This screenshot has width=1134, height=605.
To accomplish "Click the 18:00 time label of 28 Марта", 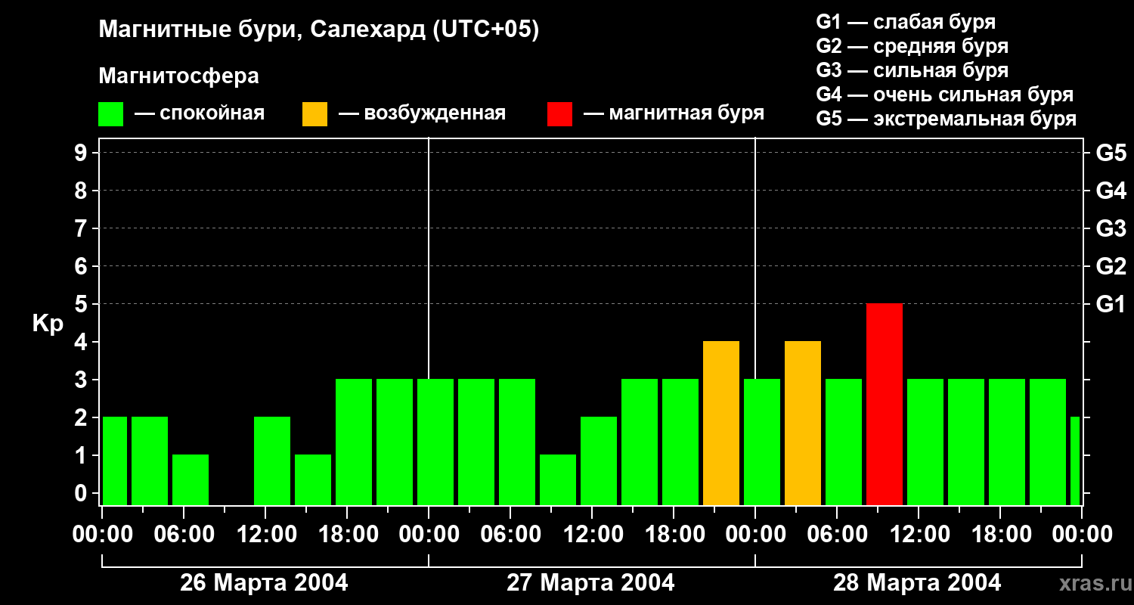I will pyautogui.click(x=1000, y=534).
